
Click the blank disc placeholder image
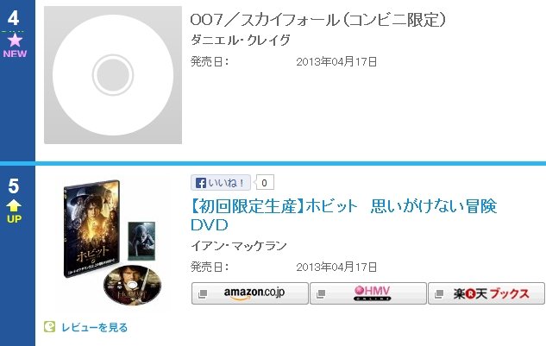click(113, 75)
